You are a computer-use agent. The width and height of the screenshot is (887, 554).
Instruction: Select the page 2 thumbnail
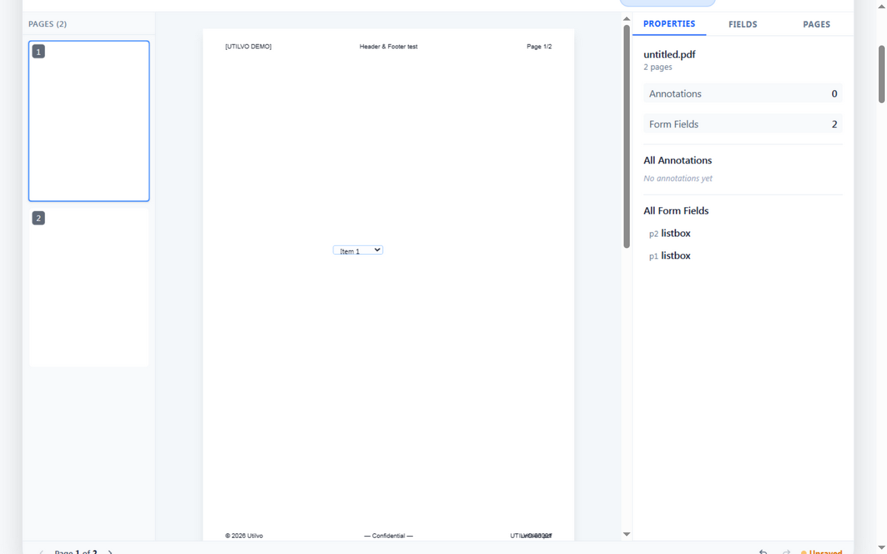tap(89, 287)
